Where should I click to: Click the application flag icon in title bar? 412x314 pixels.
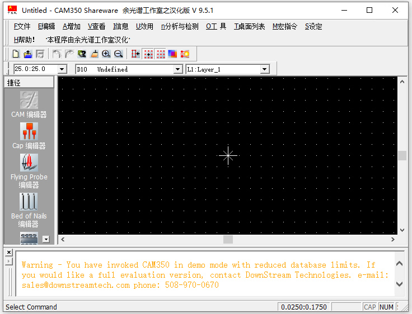point(12,10)
